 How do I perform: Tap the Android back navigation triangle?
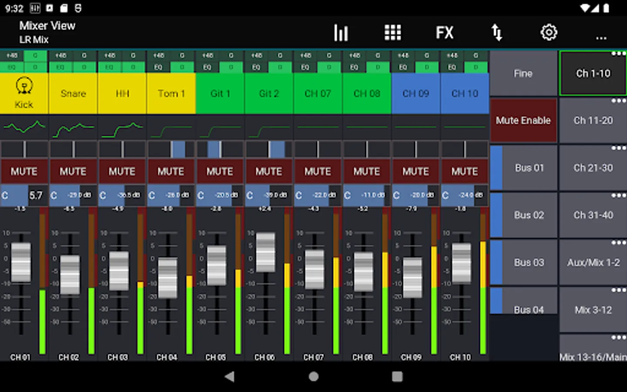[x=229, y=377]
